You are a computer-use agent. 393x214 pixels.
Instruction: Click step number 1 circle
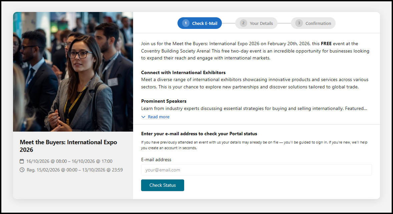coord(186,23)
